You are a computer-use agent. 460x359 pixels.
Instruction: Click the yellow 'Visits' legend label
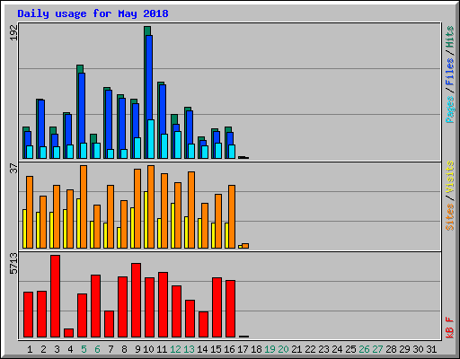click(x=449, y=177)
